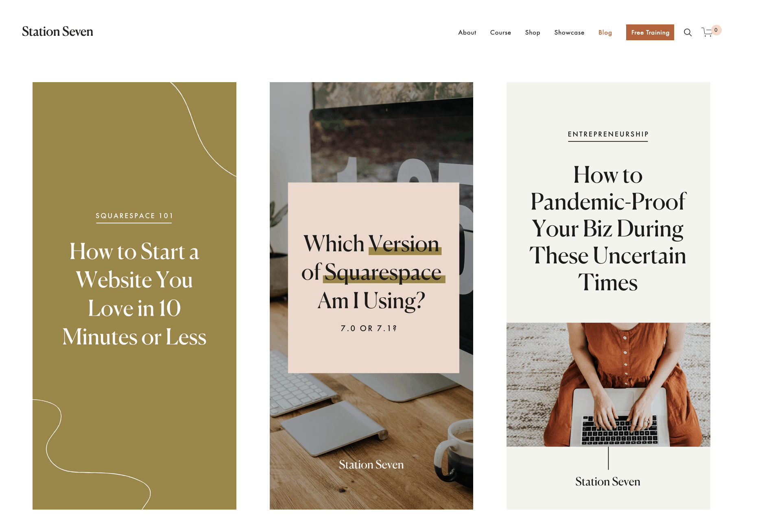Go to the Course page
The image size is (760, 523).
500,33
